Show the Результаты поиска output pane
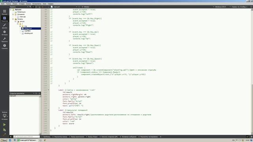This screenshot has width=253, height=142. 60,137
